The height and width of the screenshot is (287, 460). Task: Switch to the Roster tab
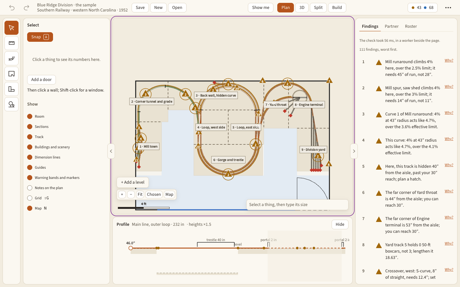pyautogui.click(x=411, y=26)
